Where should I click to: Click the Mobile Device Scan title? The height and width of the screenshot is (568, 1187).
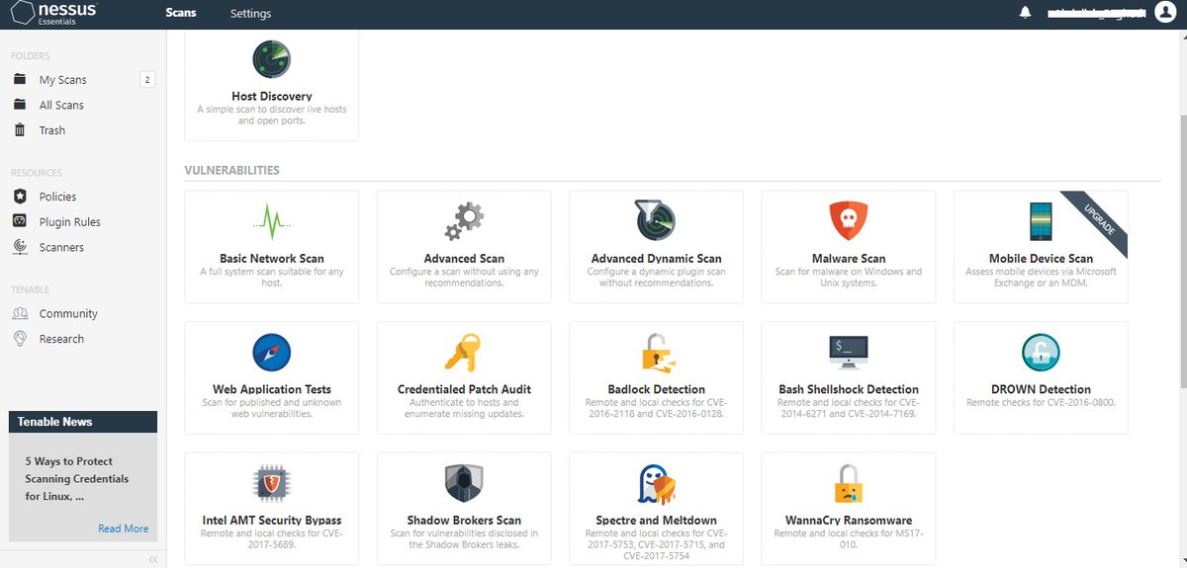(x=1041, y=259)
